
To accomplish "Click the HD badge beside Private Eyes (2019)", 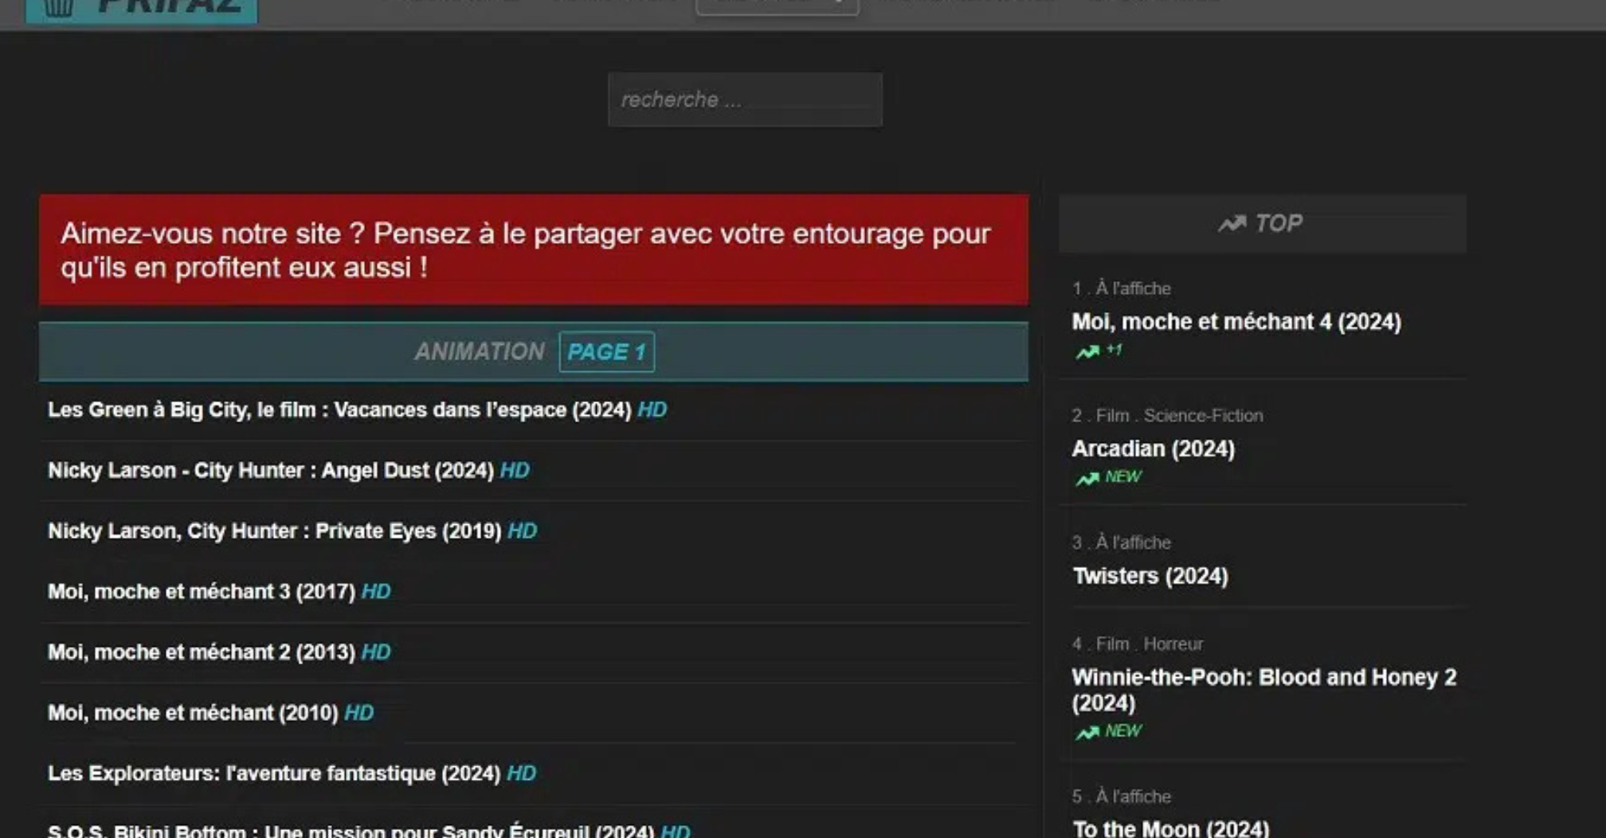I will [x=522, y=531].
